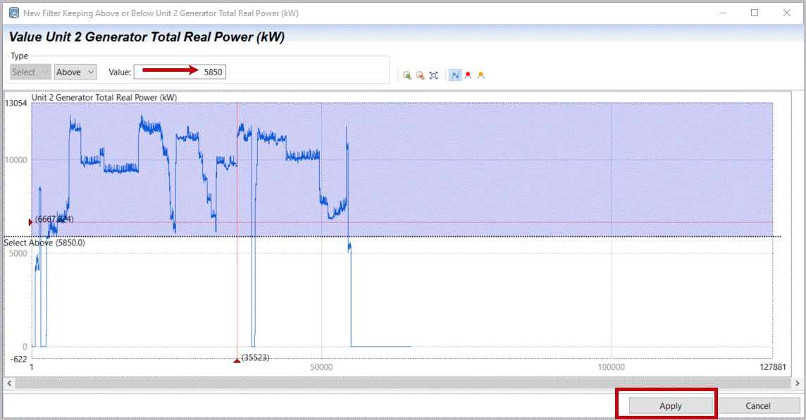Click the horizontal scrollbar track below the chart
The image size is (806, 420).
(x=402, y=383)
